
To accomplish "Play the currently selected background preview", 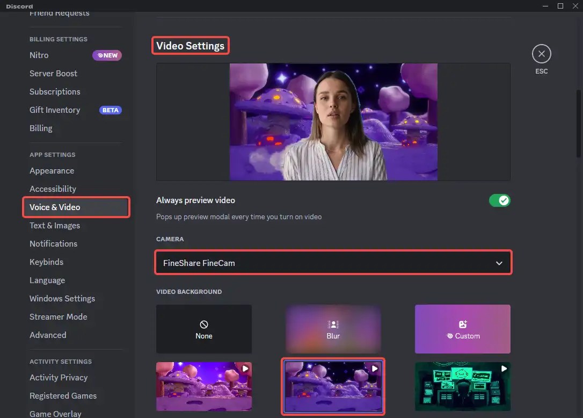I will tap(374, 367).
